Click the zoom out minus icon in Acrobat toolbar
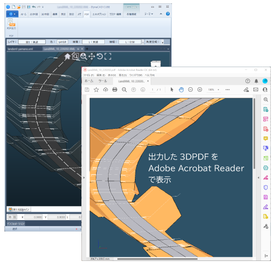 (x=191, y=90)
